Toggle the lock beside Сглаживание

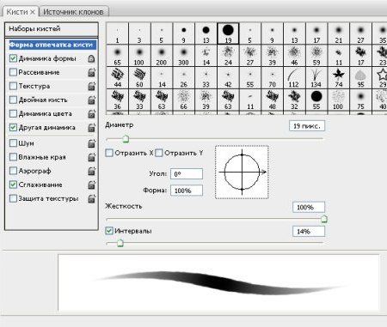point(91,185)
